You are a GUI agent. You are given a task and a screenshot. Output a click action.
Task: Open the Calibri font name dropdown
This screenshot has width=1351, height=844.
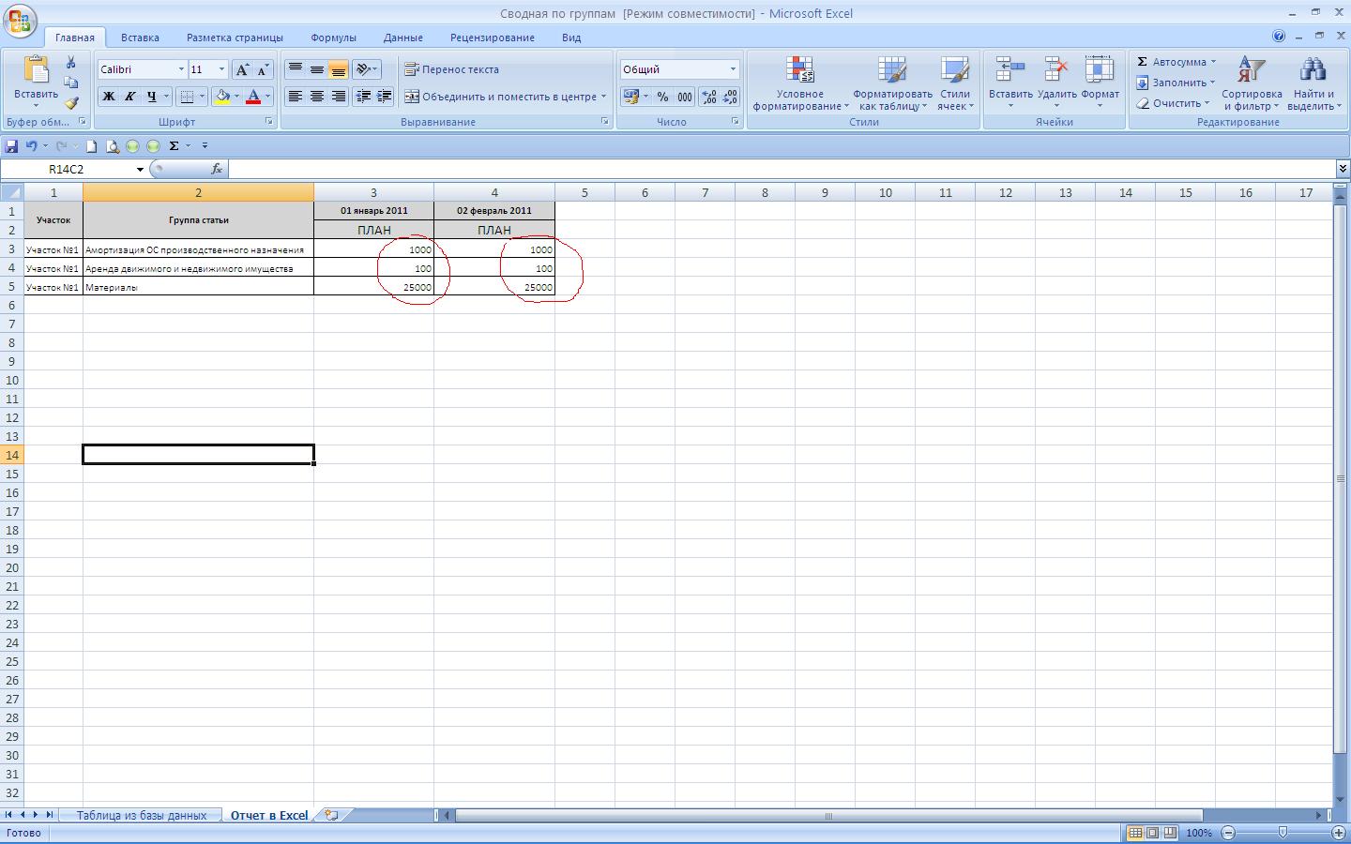coord(181,69)
